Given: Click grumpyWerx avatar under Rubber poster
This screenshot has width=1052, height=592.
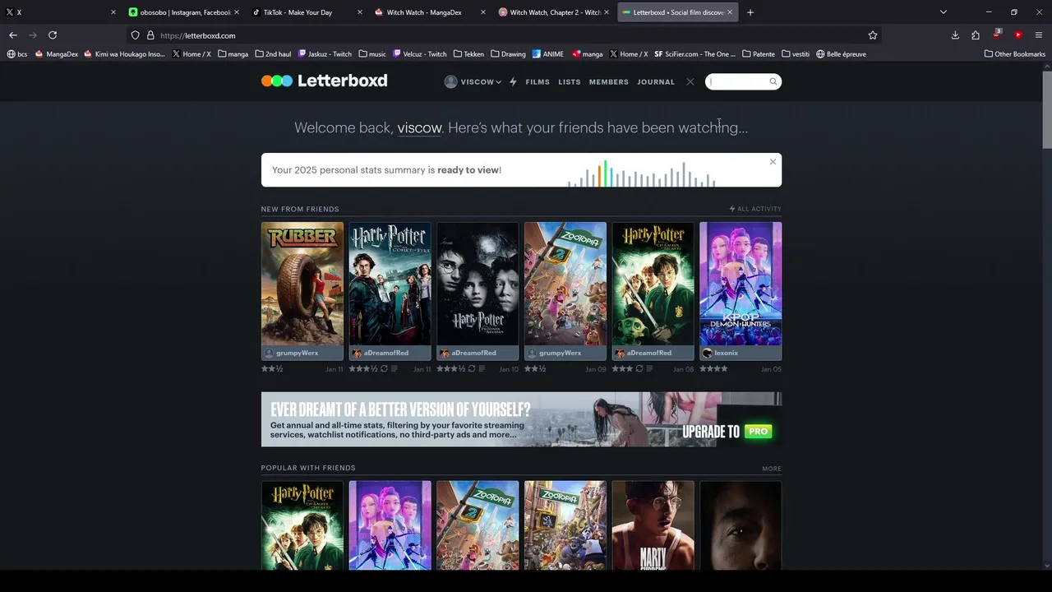Looking at the screenshot, I should (x=269, y=353).
